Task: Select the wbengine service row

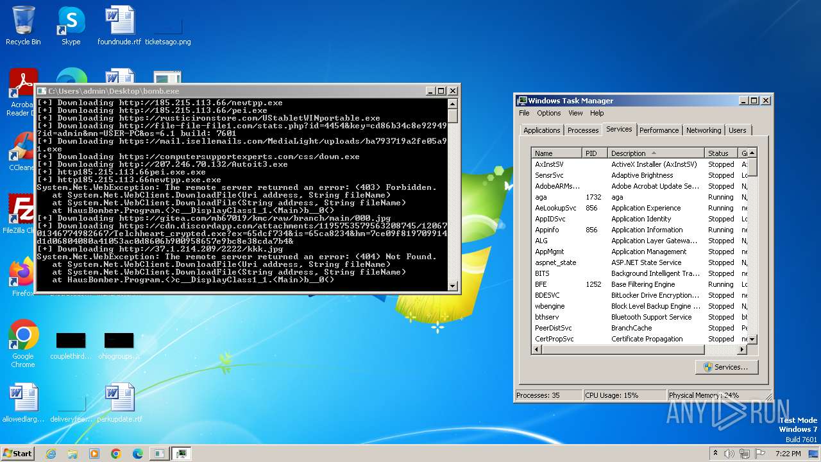Action: [x=640, y=306]
